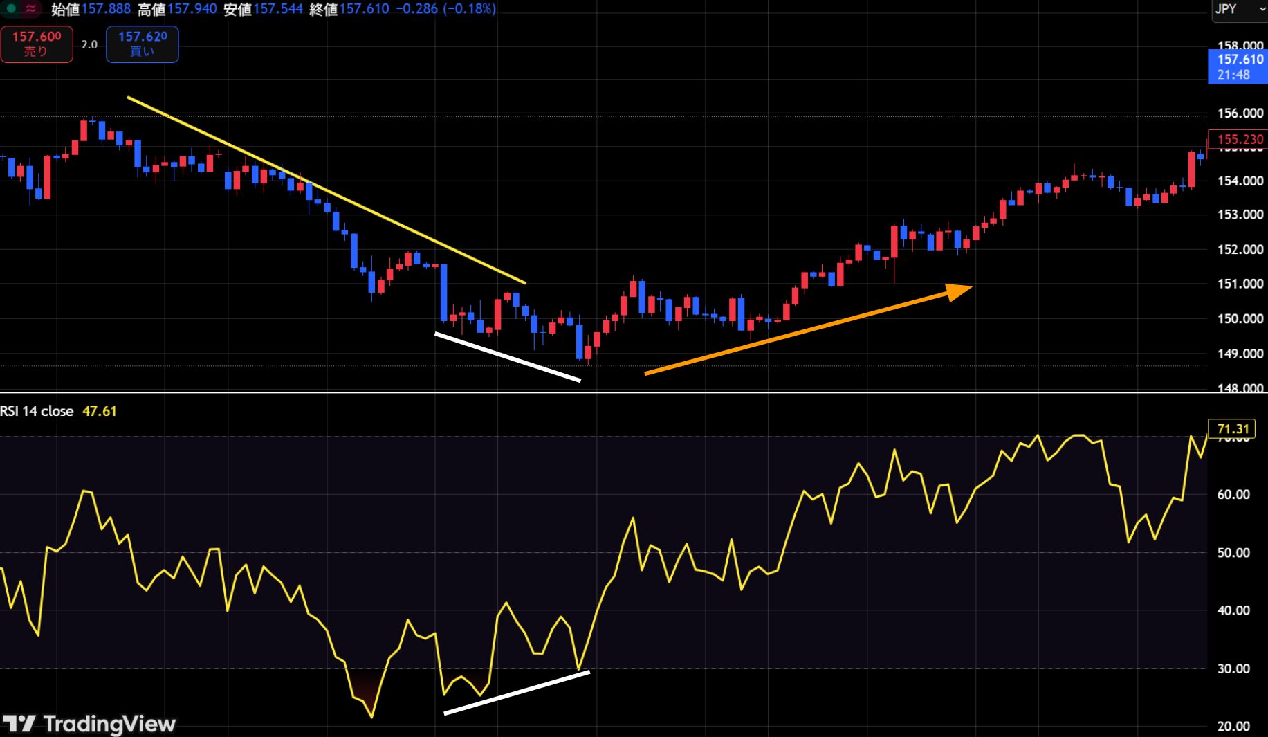This screenshot has width=1268, height=737.
Task: Click the RSI 14 close indicator title
Action: [x=37, y=411]
